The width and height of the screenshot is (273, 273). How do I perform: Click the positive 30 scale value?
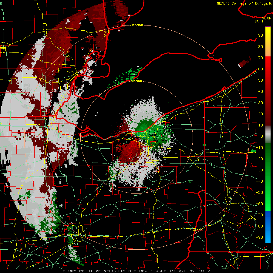[261, 103]
